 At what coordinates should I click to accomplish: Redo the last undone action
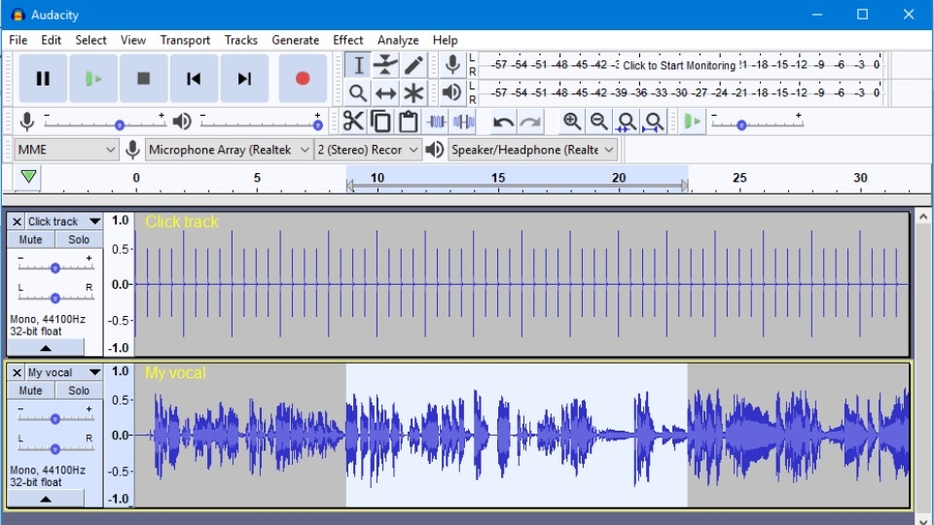(530, 122)
